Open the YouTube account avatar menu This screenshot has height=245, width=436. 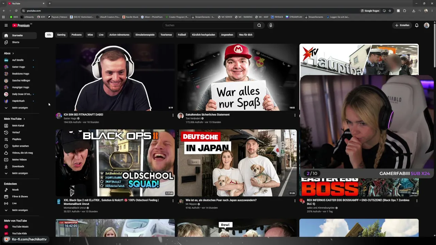426,25
